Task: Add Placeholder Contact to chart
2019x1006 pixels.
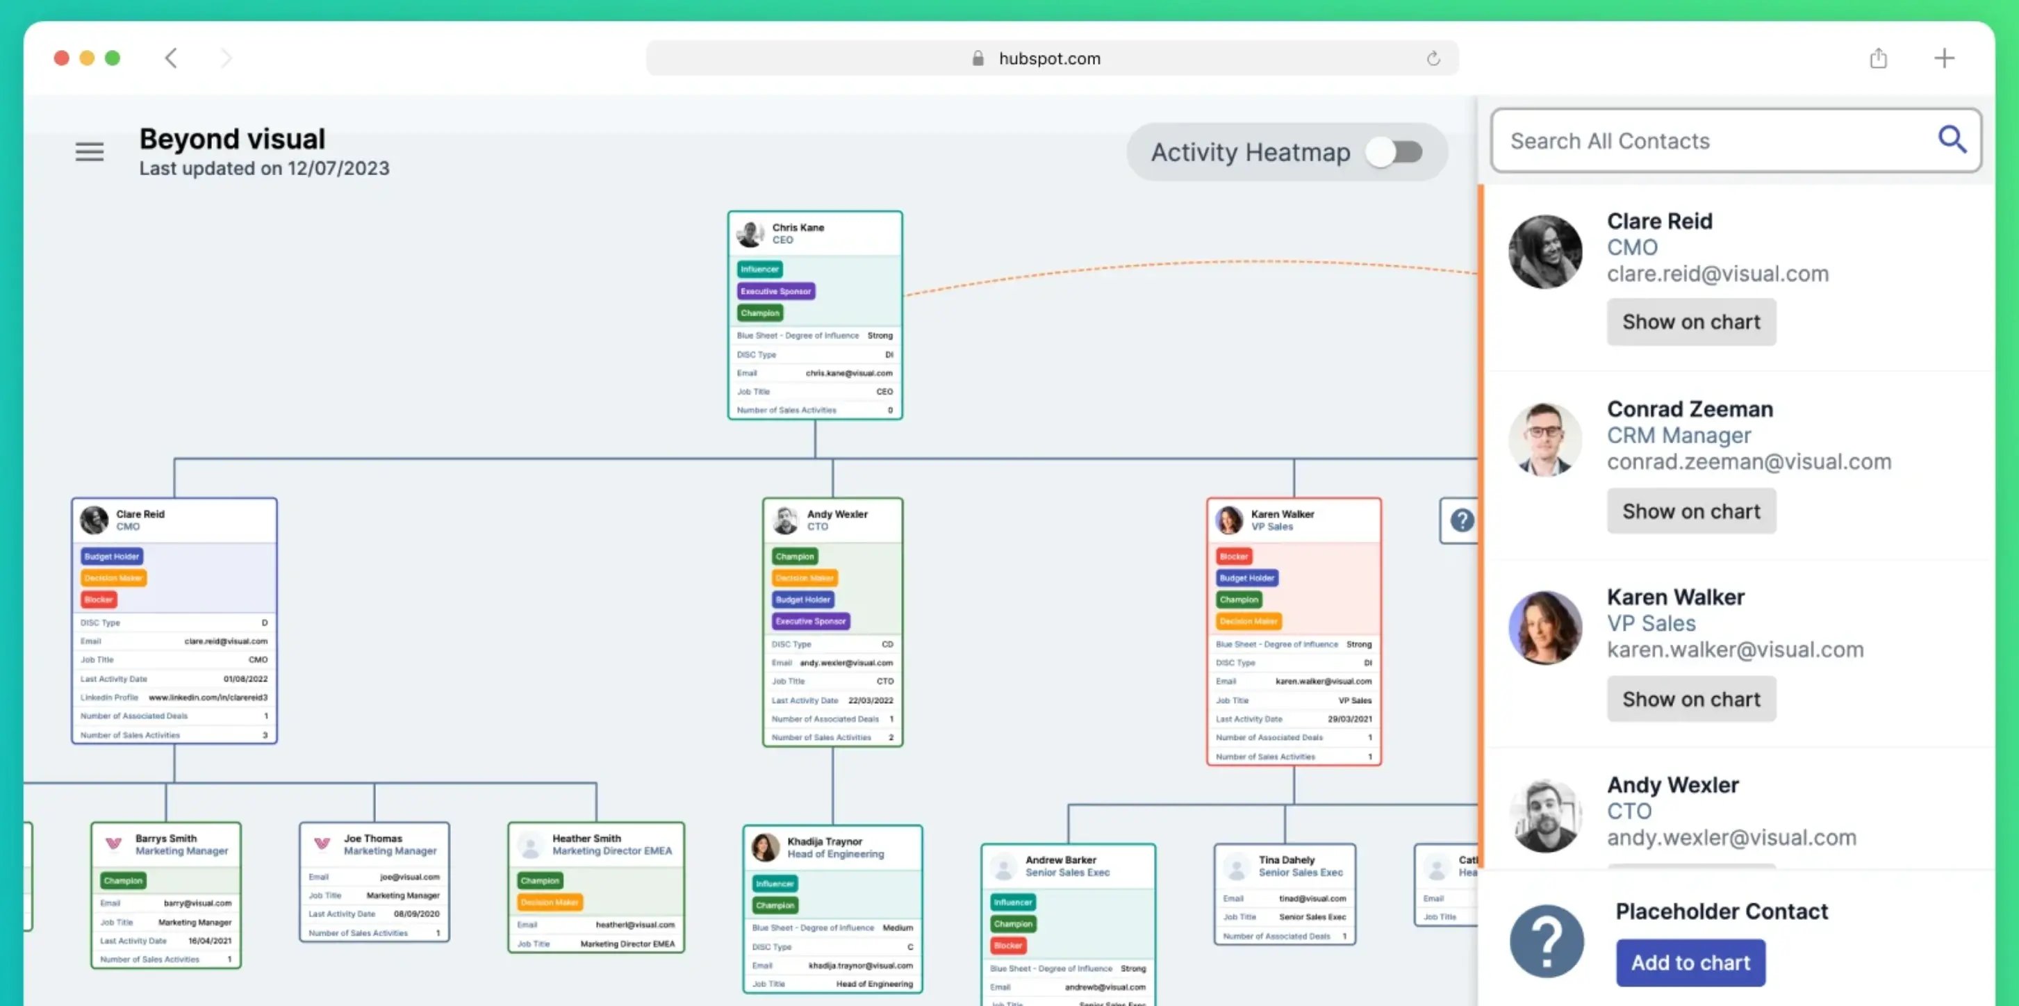Action: point(1690,962)
